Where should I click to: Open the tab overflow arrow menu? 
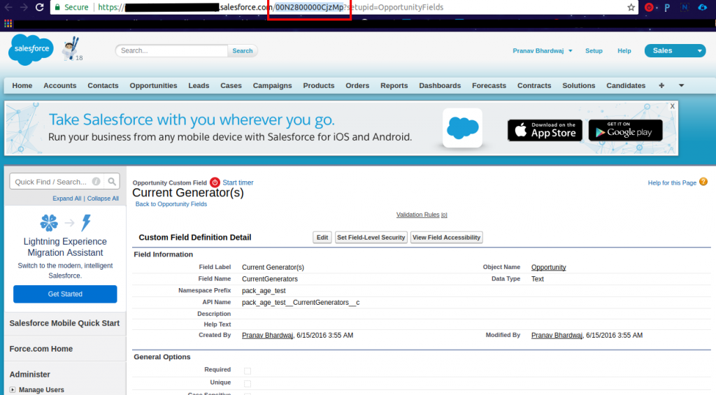click(681, 85)
